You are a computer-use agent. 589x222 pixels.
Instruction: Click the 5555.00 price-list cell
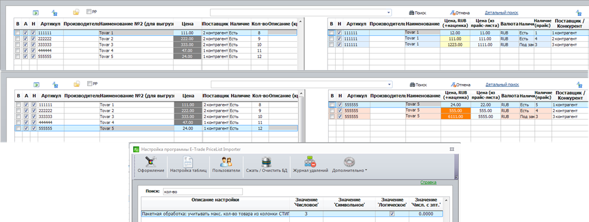tap(486, 117)
